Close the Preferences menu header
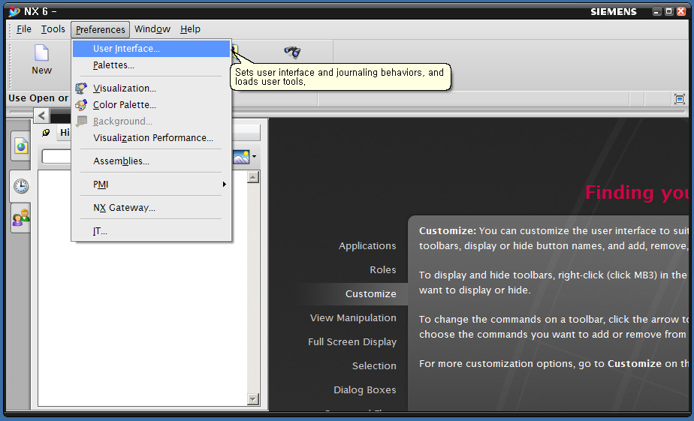This screenshot has width=694, height=421. [x=100, y=29]
